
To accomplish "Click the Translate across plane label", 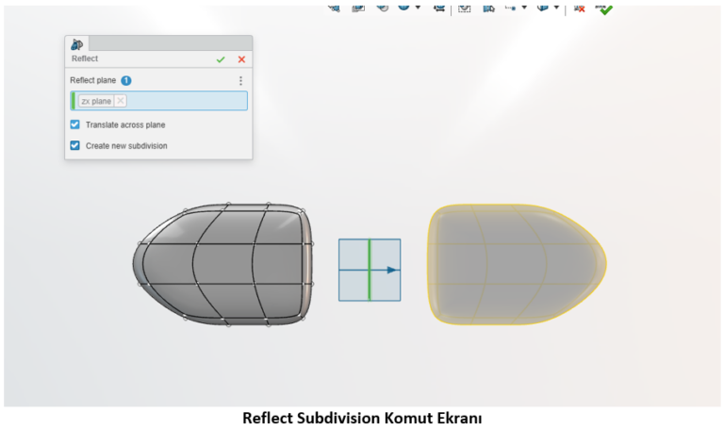I will point(125,124).
